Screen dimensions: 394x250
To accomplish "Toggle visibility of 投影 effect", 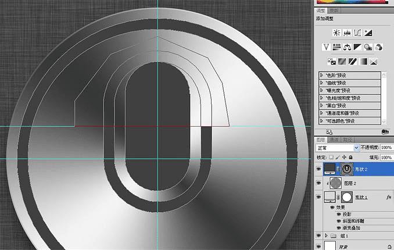I will pyautogui.click(x=339, y=215).
